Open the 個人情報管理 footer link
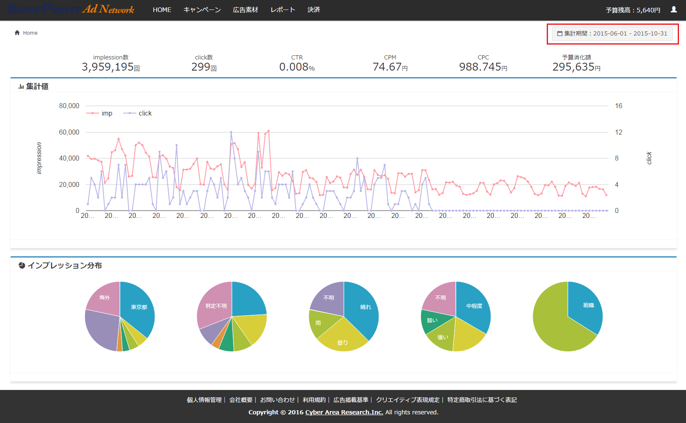 click(204, 400)
